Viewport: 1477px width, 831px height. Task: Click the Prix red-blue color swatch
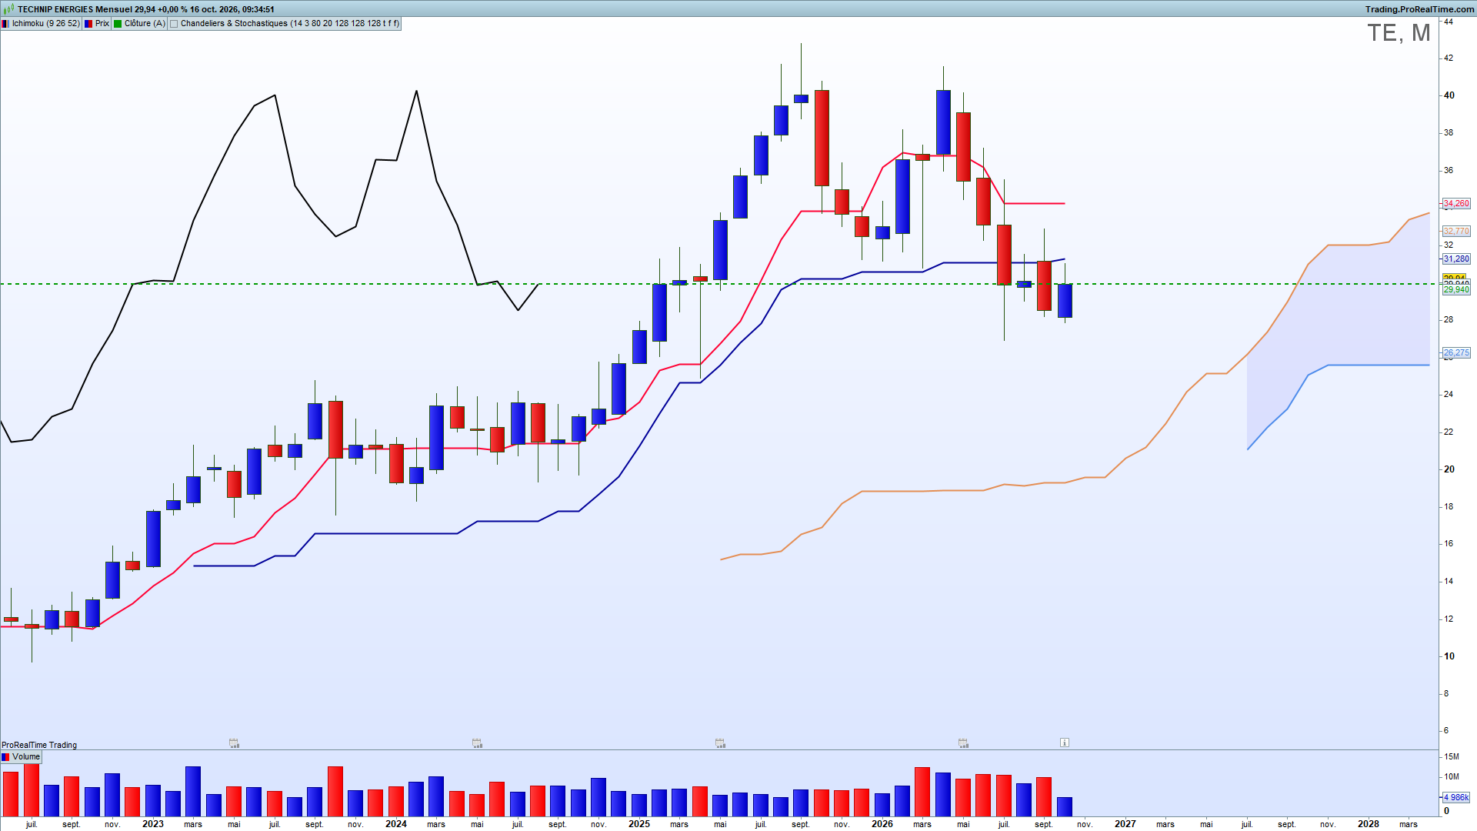point(88,24)
